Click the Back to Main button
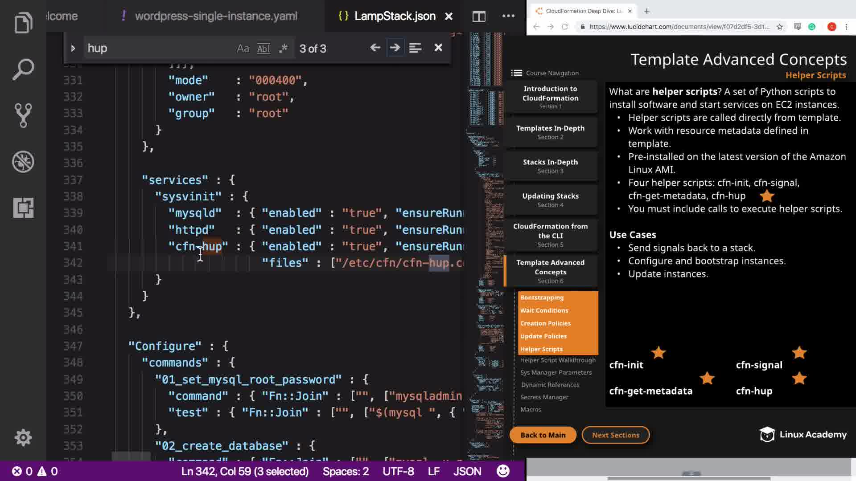The image size is (856, 481). (543, 435)
